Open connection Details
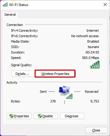 pos(22,74)
